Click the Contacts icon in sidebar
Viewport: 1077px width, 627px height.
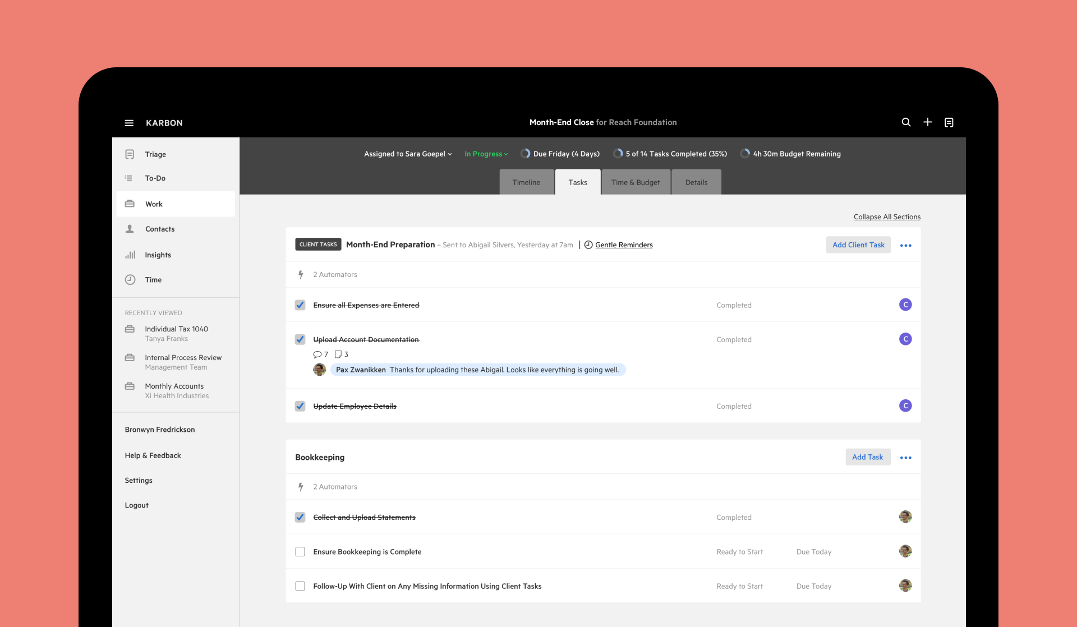click(130, 228)
